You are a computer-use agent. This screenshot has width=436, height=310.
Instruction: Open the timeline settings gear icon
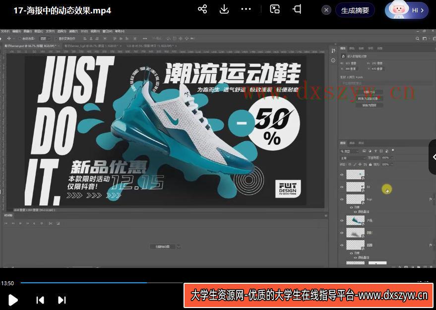42,223
